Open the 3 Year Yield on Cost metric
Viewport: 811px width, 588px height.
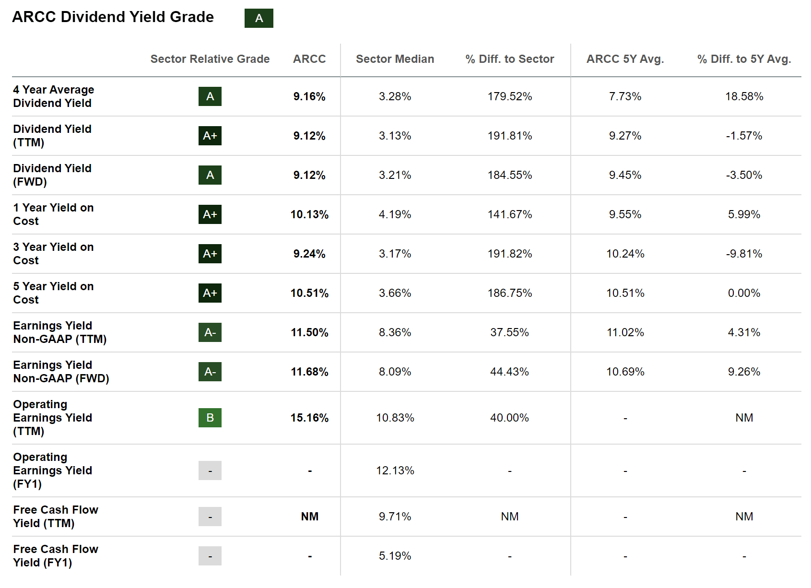[x=53, y=254]
